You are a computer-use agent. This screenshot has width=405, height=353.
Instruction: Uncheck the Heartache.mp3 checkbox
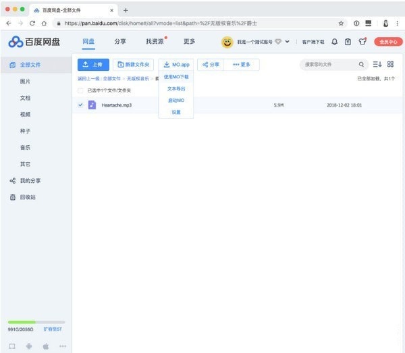pyautogui.click(x=80, y=105)
